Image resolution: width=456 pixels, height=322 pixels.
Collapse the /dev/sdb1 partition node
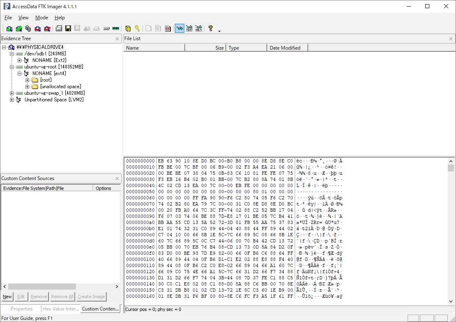[x=11, y=54]
